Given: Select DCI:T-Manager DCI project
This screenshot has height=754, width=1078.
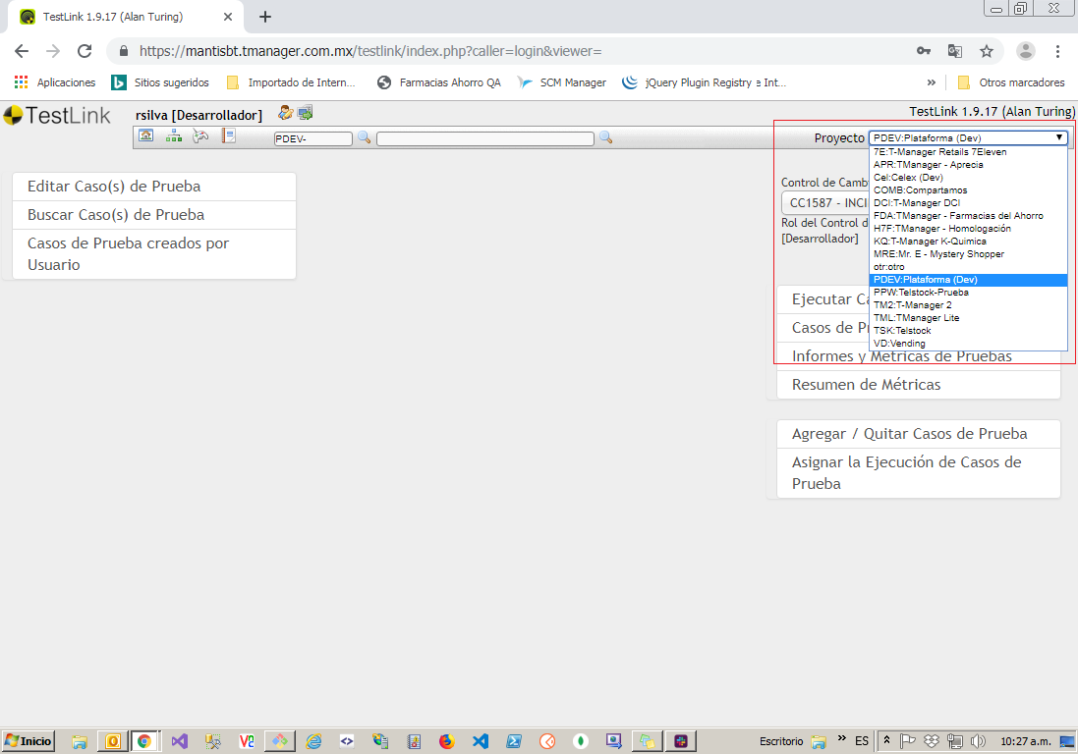Looking at the screenshot, I should [968, 202].
